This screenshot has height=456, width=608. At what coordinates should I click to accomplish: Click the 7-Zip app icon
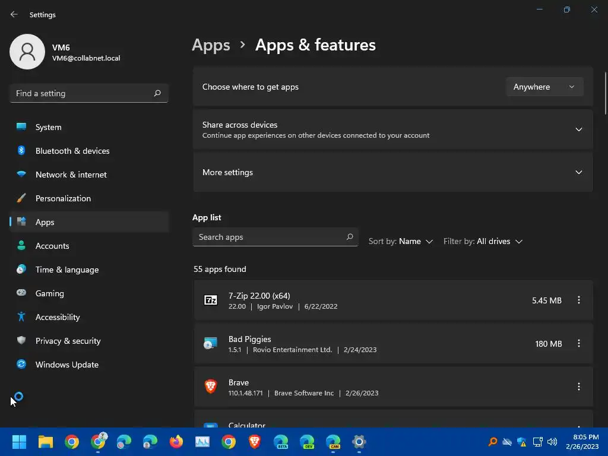tap(211, 300)
